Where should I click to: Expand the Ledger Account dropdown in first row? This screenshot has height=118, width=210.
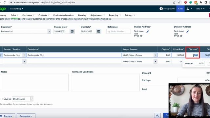click(x=155, y=55)
